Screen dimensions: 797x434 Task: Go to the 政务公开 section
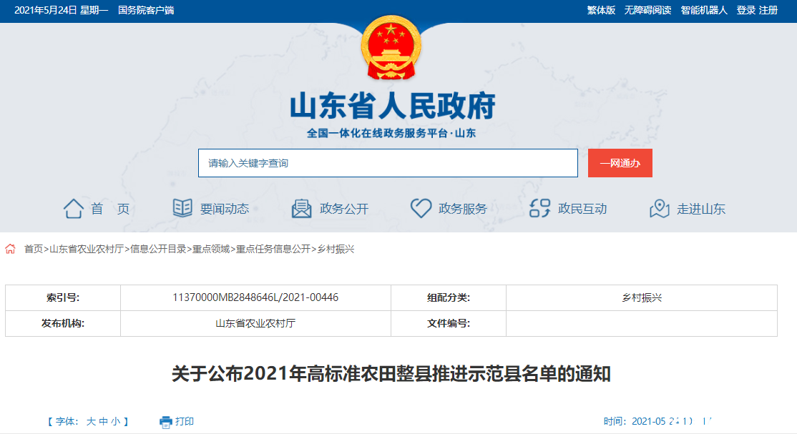tap(344, 209)
